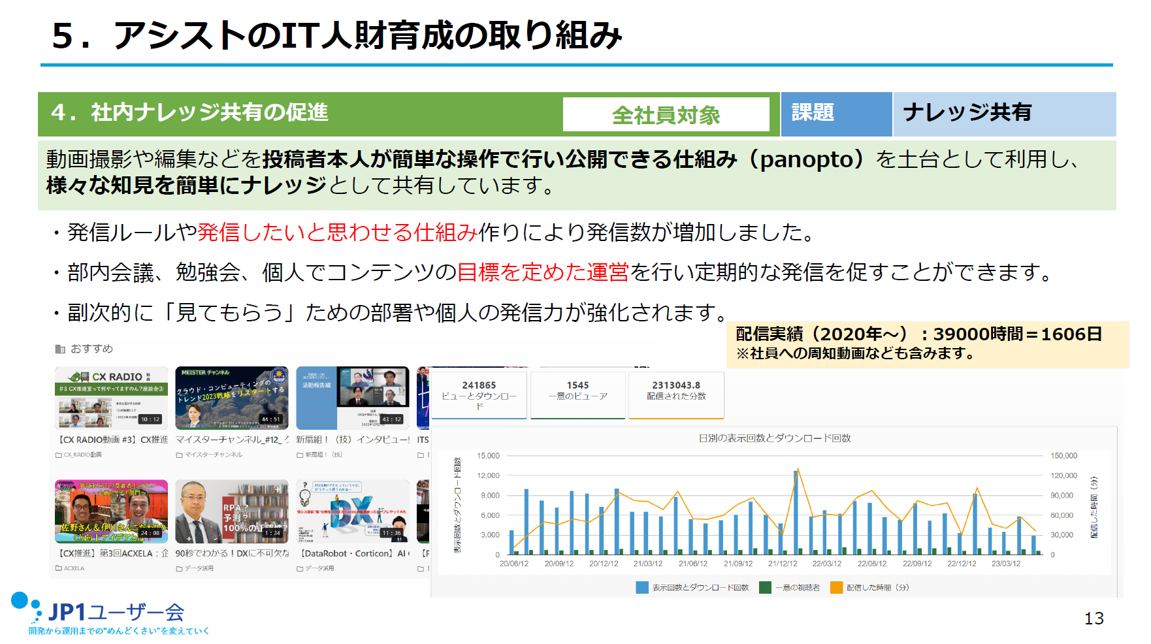Click the おすすめ building icon
This screenshot has width=1151, height=644.
point(60,349)
